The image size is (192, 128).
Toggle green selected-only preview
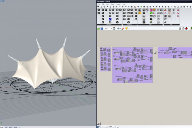click(191, 29)
